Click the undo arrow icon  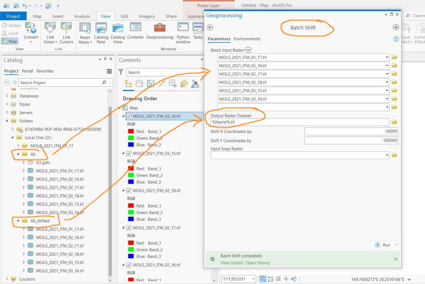pyautogui.click(x=25, y=6)
